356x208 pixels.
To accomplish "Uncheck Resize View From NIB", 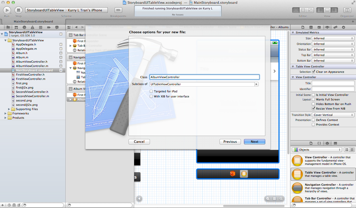I will [314, 109].
